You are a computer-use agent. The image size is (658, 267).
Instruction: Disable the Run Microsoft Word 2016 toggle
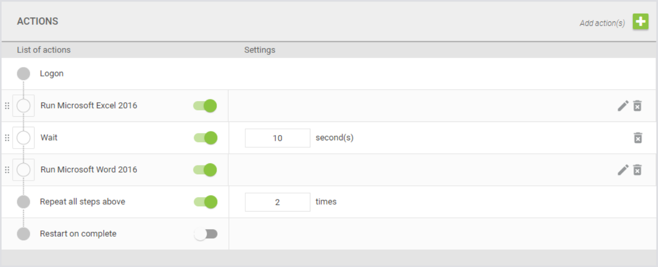coord(205,170)
